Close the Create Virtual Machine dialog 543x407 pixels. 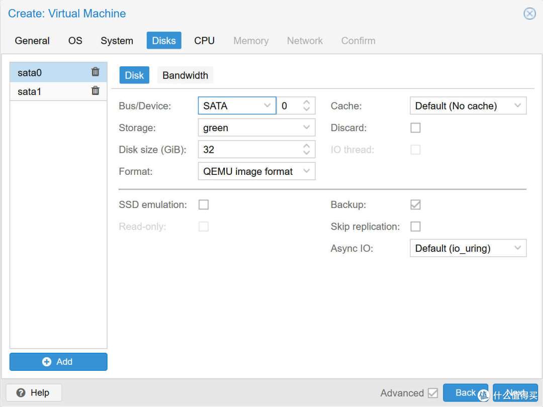click(529, 14)
